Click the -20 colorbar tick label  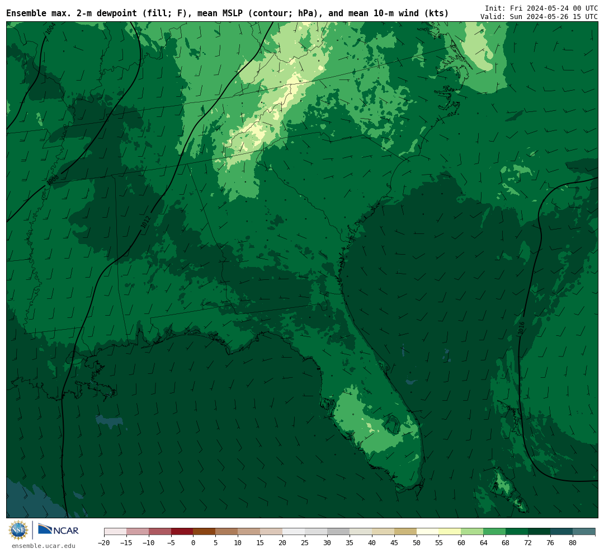click(x=104, y=542)
